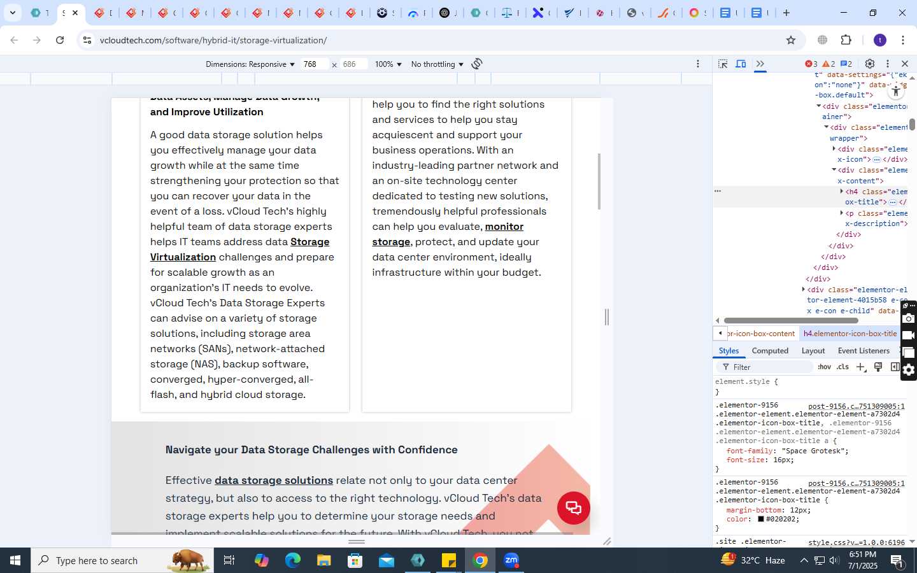Screen dimensions: 917x573
Task: Open the red live chat bubble
Action: (574, 508)
